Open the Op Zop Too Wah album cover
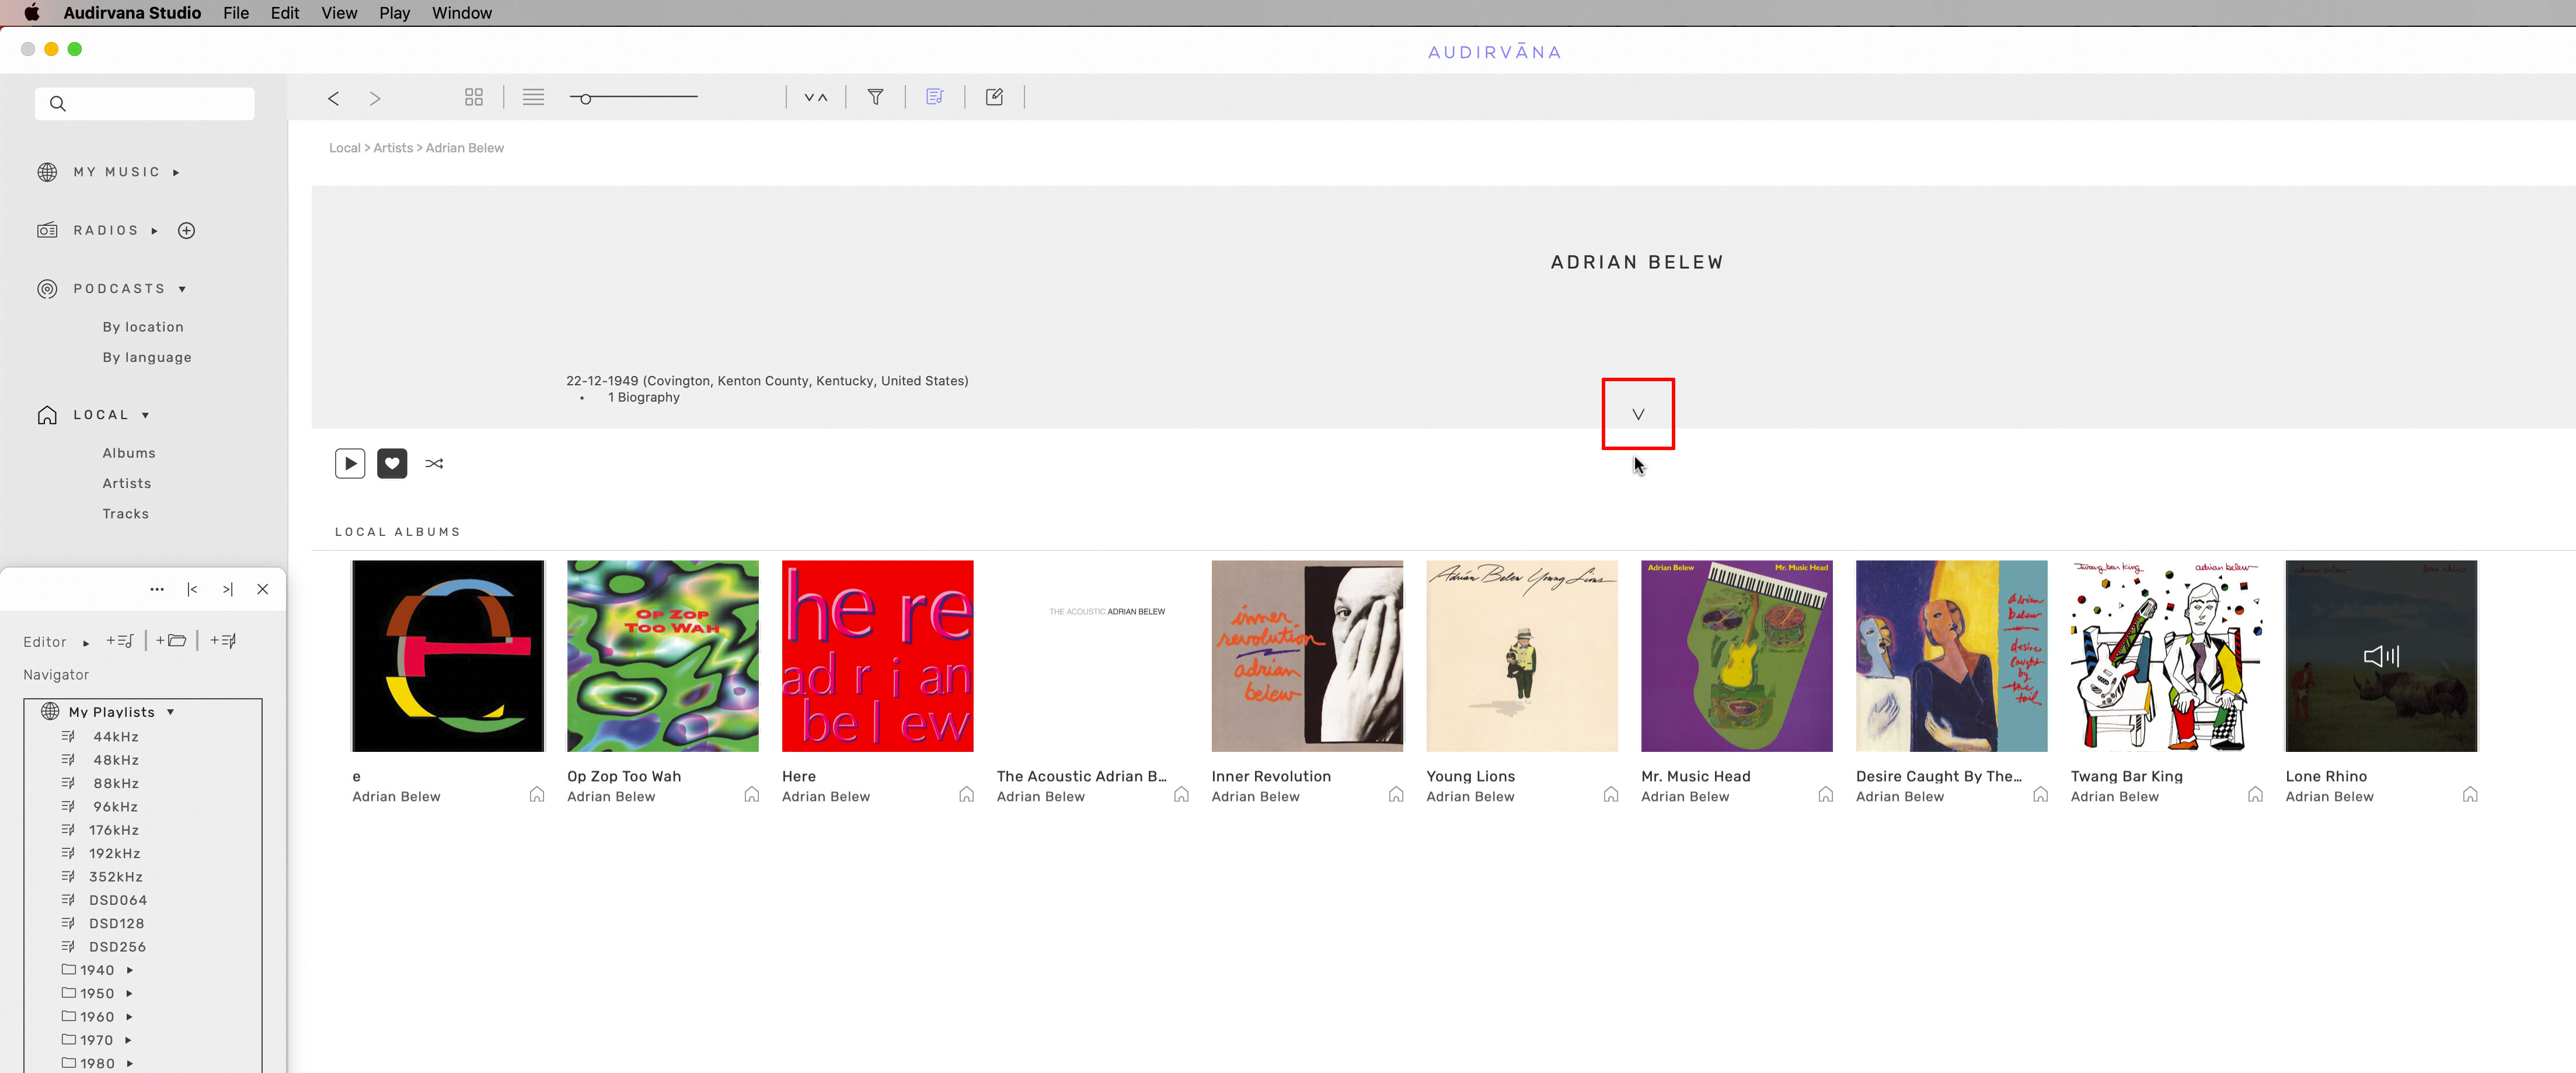This screenshot has width=2576, height=1073. pos(662,656)
